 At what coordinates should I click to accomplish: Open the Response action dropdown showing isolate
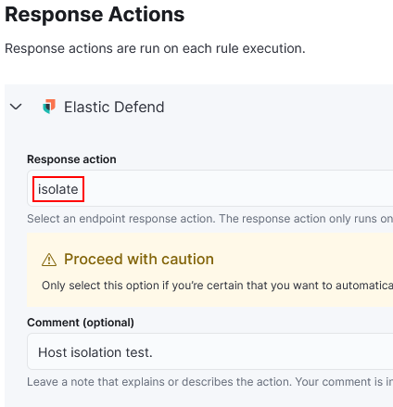pyautogui.click(x=210, y=188)
